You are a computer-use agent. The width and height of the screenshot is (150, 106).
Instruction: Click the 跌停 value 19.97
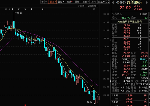pos(145,72)
